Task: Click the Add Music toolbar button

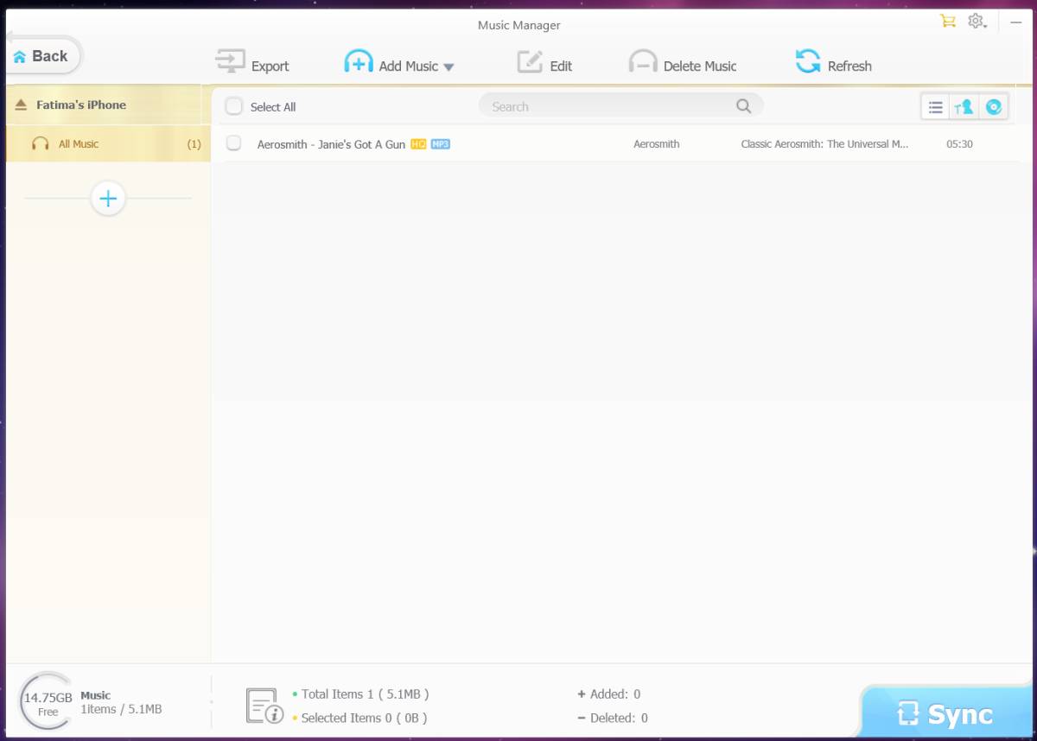Action: point(391,63)
